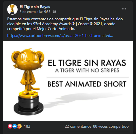This screenshot has width=136, height=134.
Task: Click the post text about Academy Awards
Action: (65, 24)
